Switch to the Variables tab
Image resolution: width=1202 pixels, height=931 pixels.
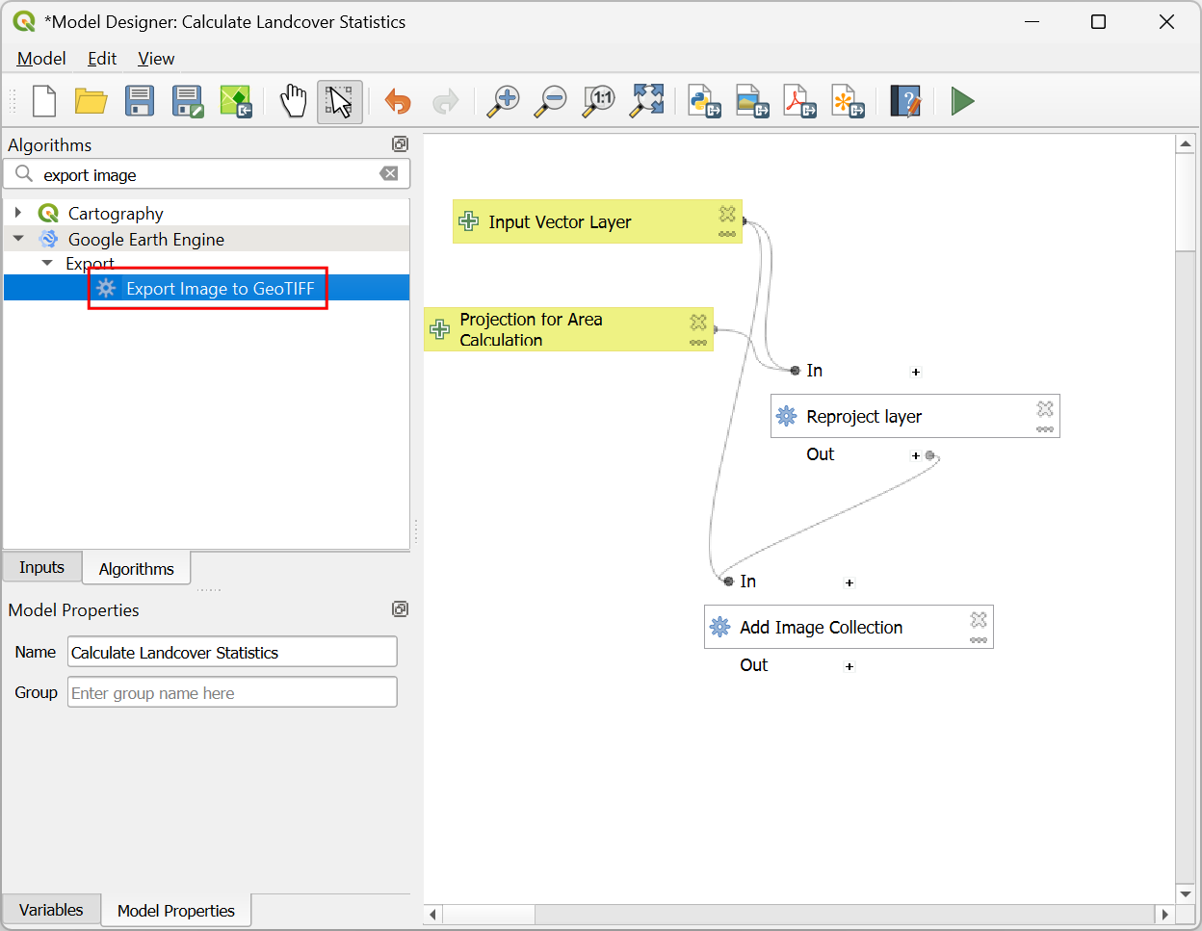51,910
